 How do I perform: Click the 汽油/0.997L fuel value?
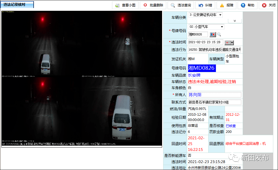[197, 109]
